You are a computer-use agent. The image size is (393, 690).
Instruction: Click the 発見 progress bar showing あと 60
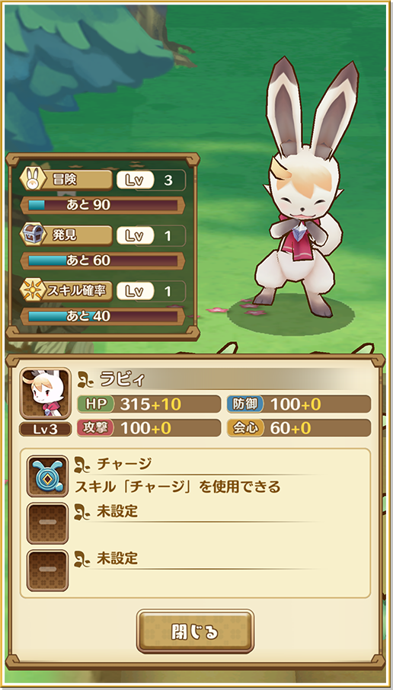103,260
